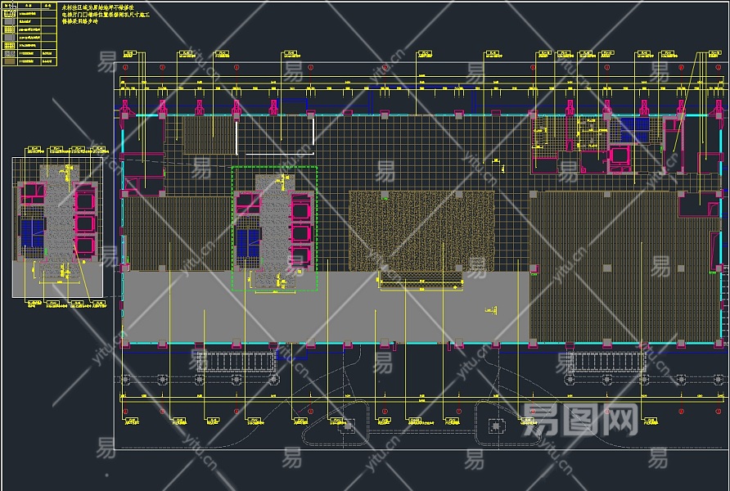
Task: Select the large striped floor area on the right
Action: click(x=624, y=266)
